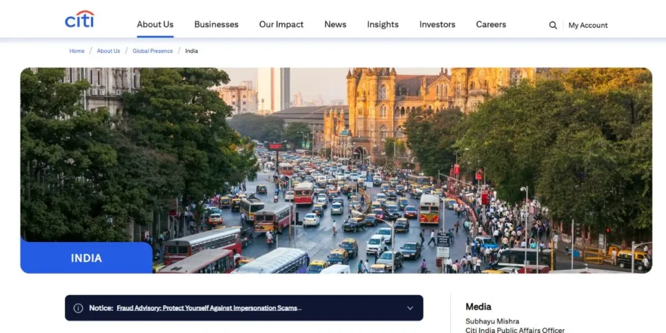This screenshot has height=333, width=666.
Task: Click the Citi logo
Action: click(x=79, y=20)
